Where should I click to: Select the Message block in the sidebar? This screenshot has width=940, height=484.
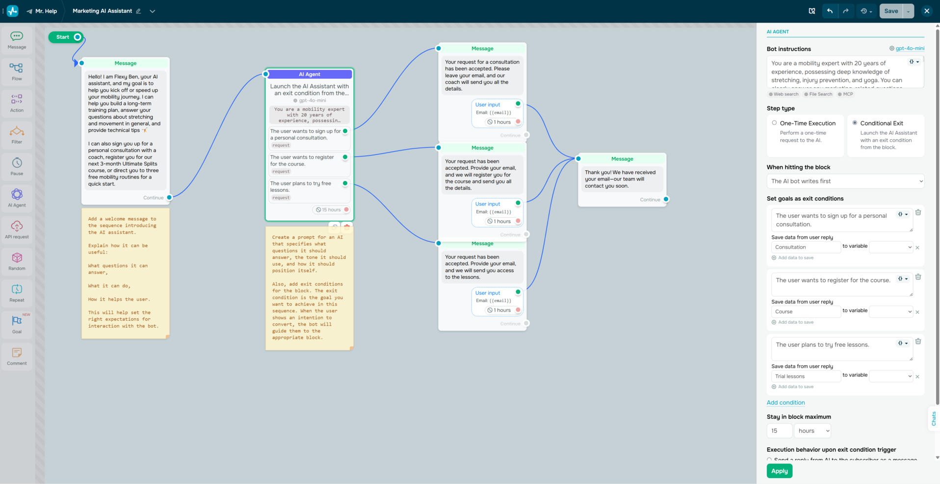point(17,40)
